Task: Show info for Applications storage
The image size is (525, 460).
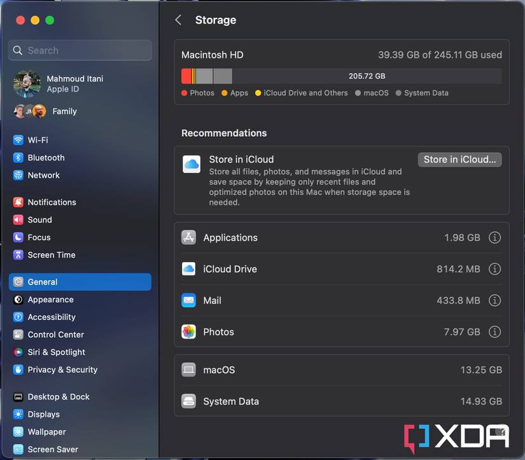Action: 494,238
